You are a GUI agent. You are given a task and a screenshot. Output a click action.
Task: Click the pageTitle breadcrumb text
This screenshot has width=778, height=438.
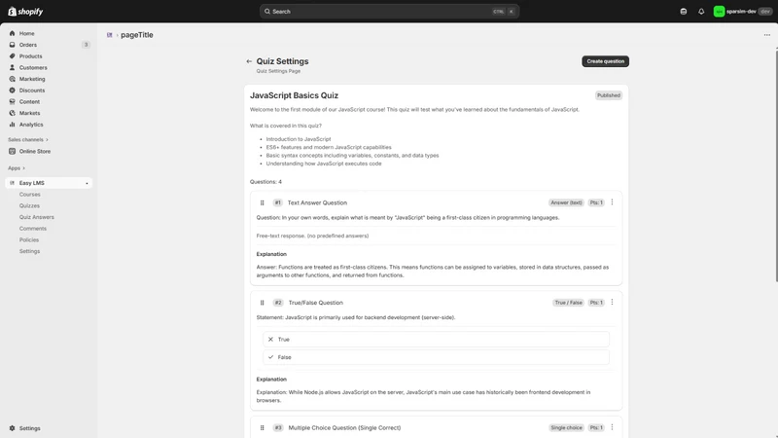(x=137, y=35)
